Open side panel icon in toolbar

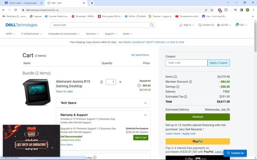pyautogui.click(x=241, y=10)
